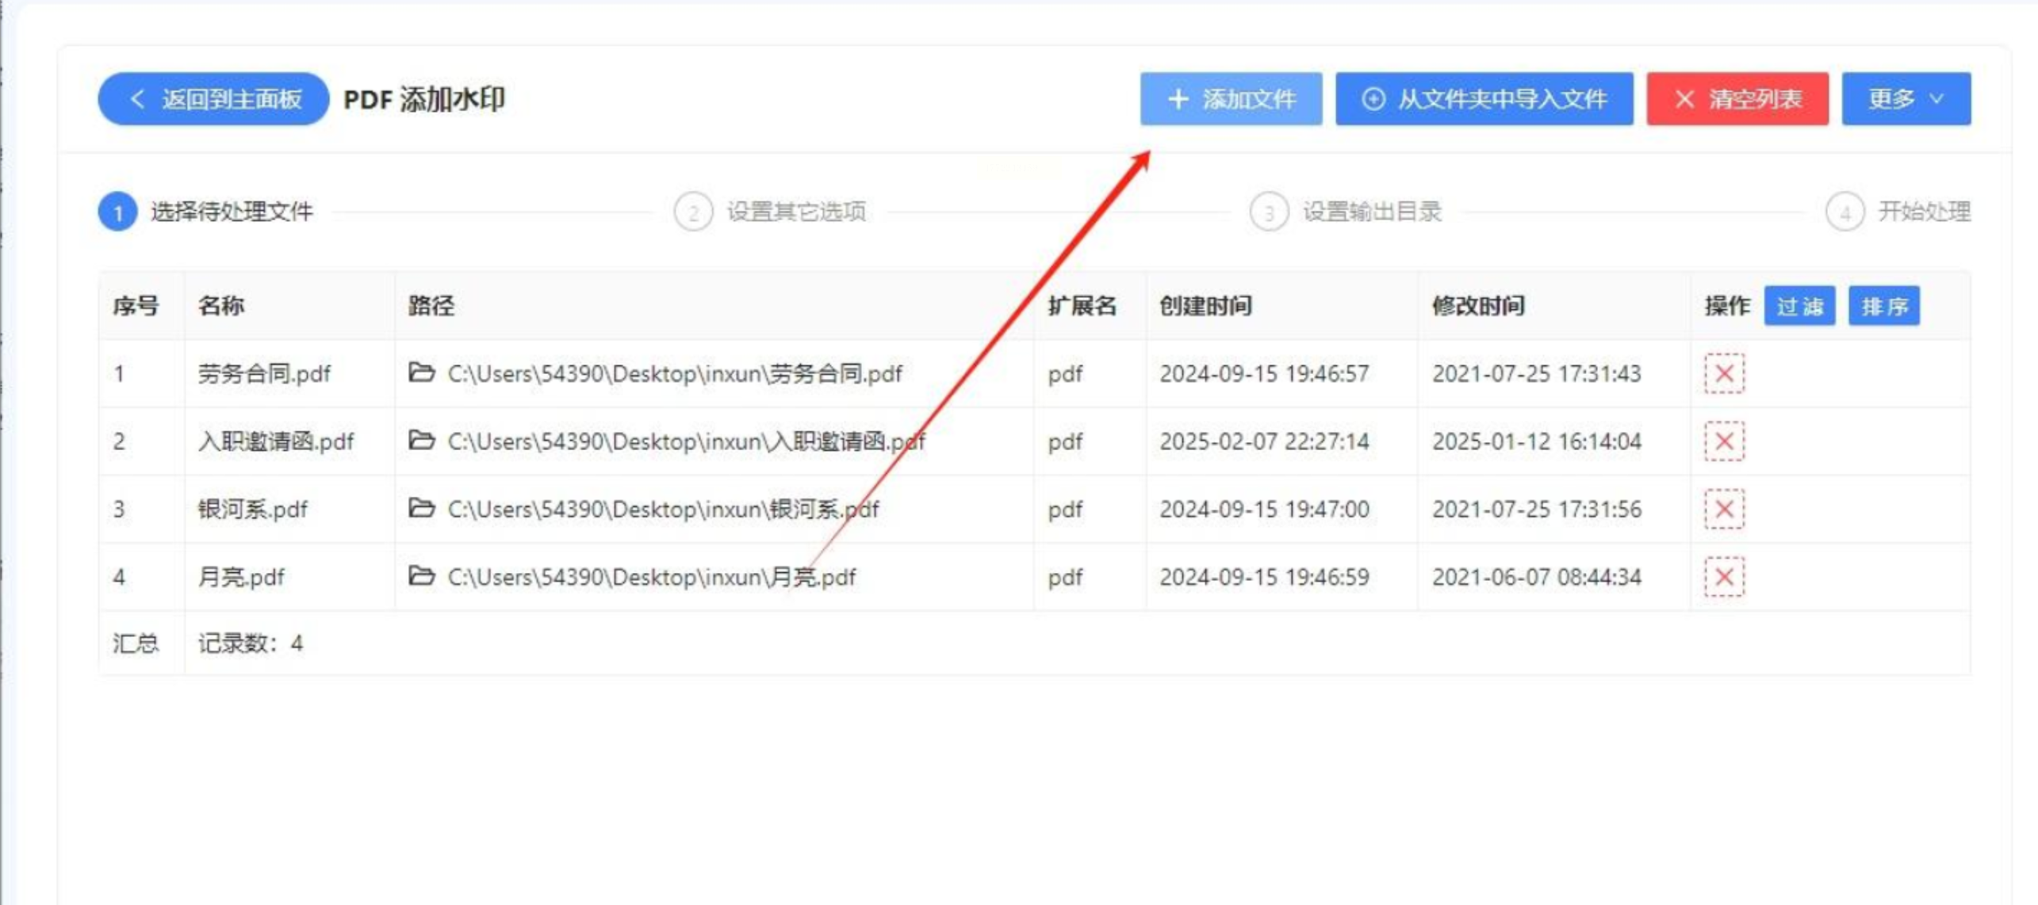Viewport: 2038px width, 905px height.
Task: Delete 月亮.pdf row with red X
Action: tap(1724, 577)
